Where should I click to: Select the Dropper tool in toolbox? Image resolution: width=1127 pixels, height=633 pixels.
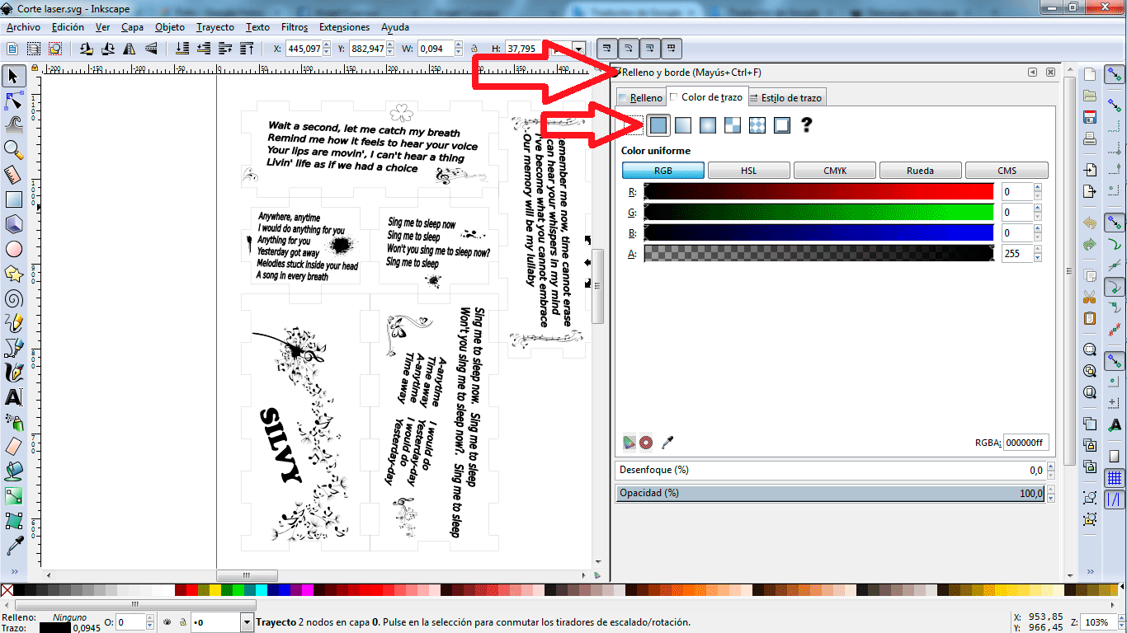click(13, 546)
